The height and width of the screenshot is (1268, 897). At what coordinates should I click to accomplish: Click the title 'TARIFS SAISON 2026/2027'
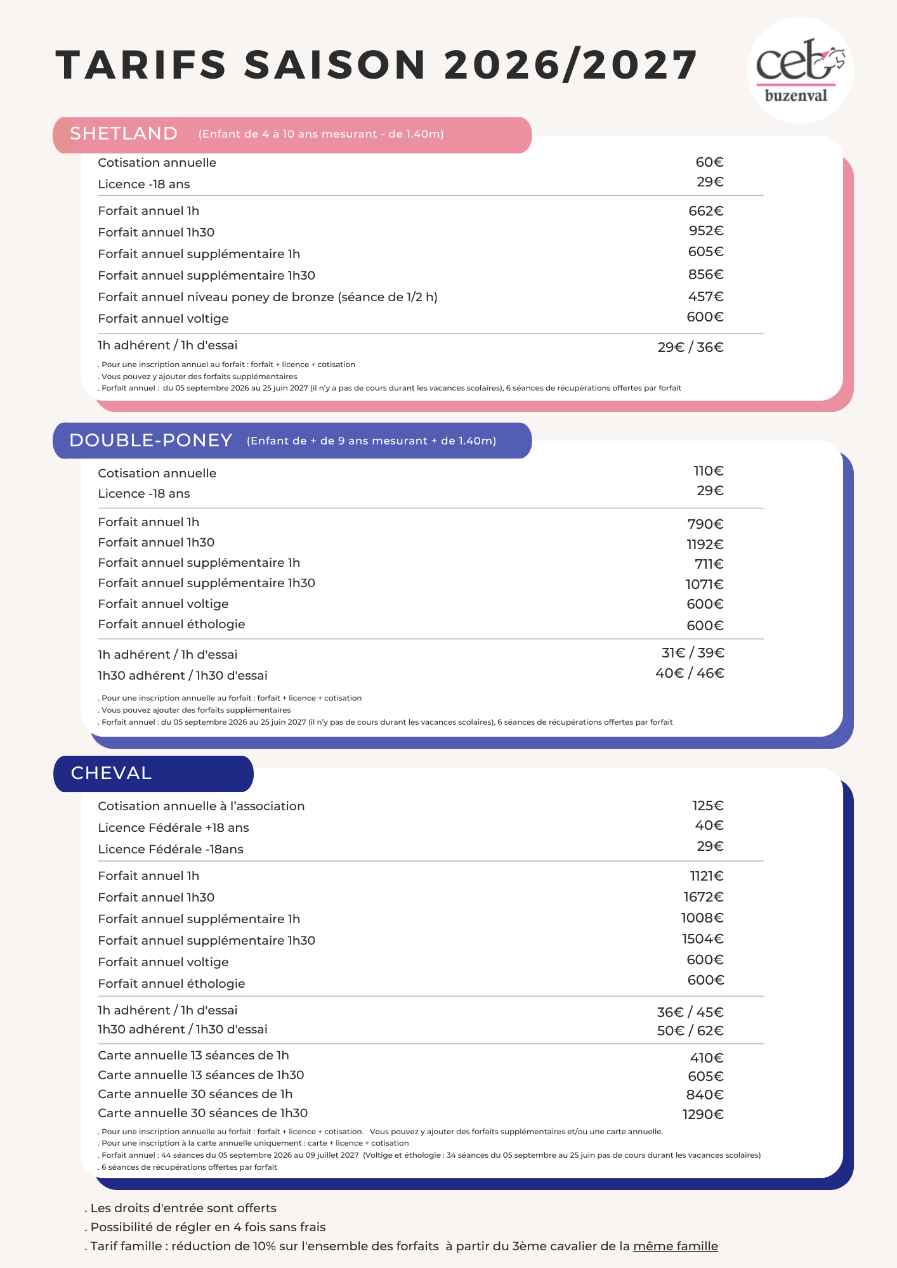click(x=377, y=65)
